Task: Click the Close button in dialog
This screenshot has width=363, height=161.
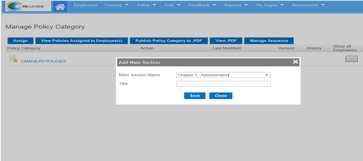Action: 220,96
